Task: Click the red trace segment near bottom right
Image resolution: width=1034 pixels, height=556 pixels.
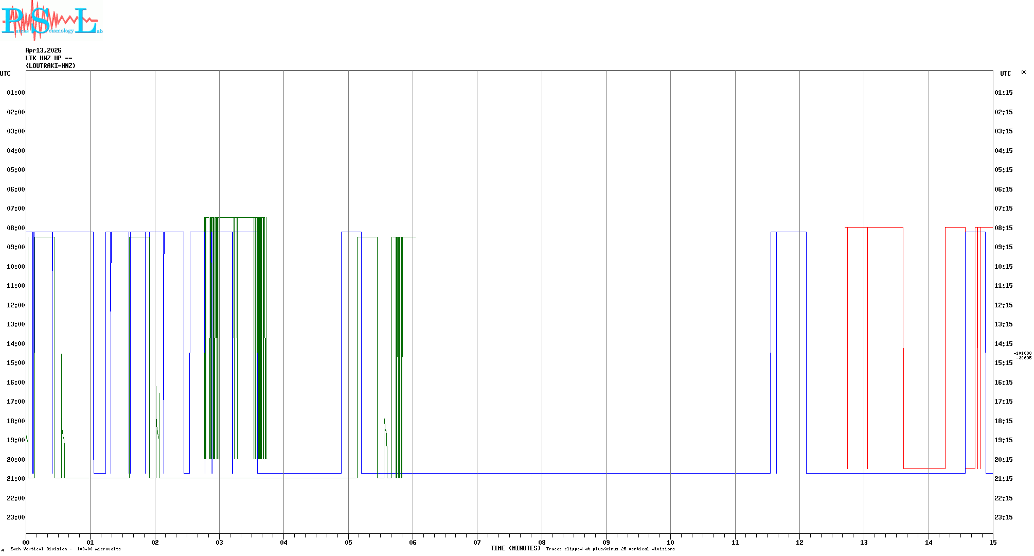Action: [924, 468]
